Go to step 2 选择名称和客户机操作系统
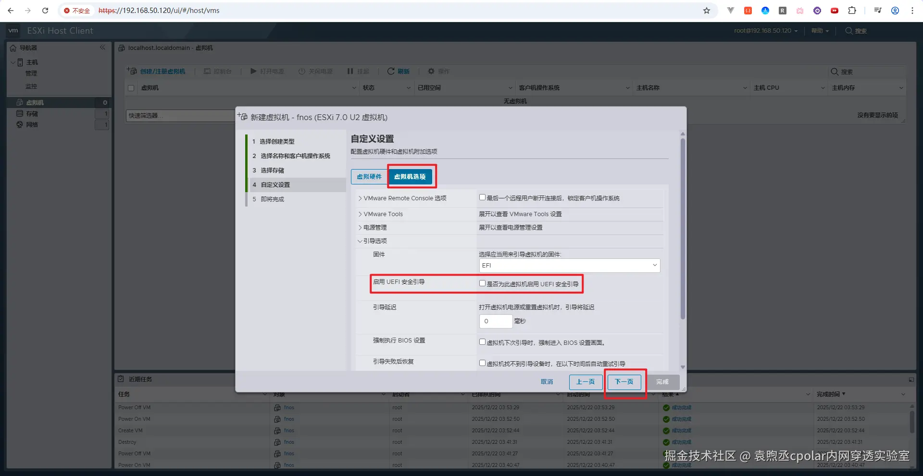The width and height of the screenshot is (923, 476). [x=291, y=156]
